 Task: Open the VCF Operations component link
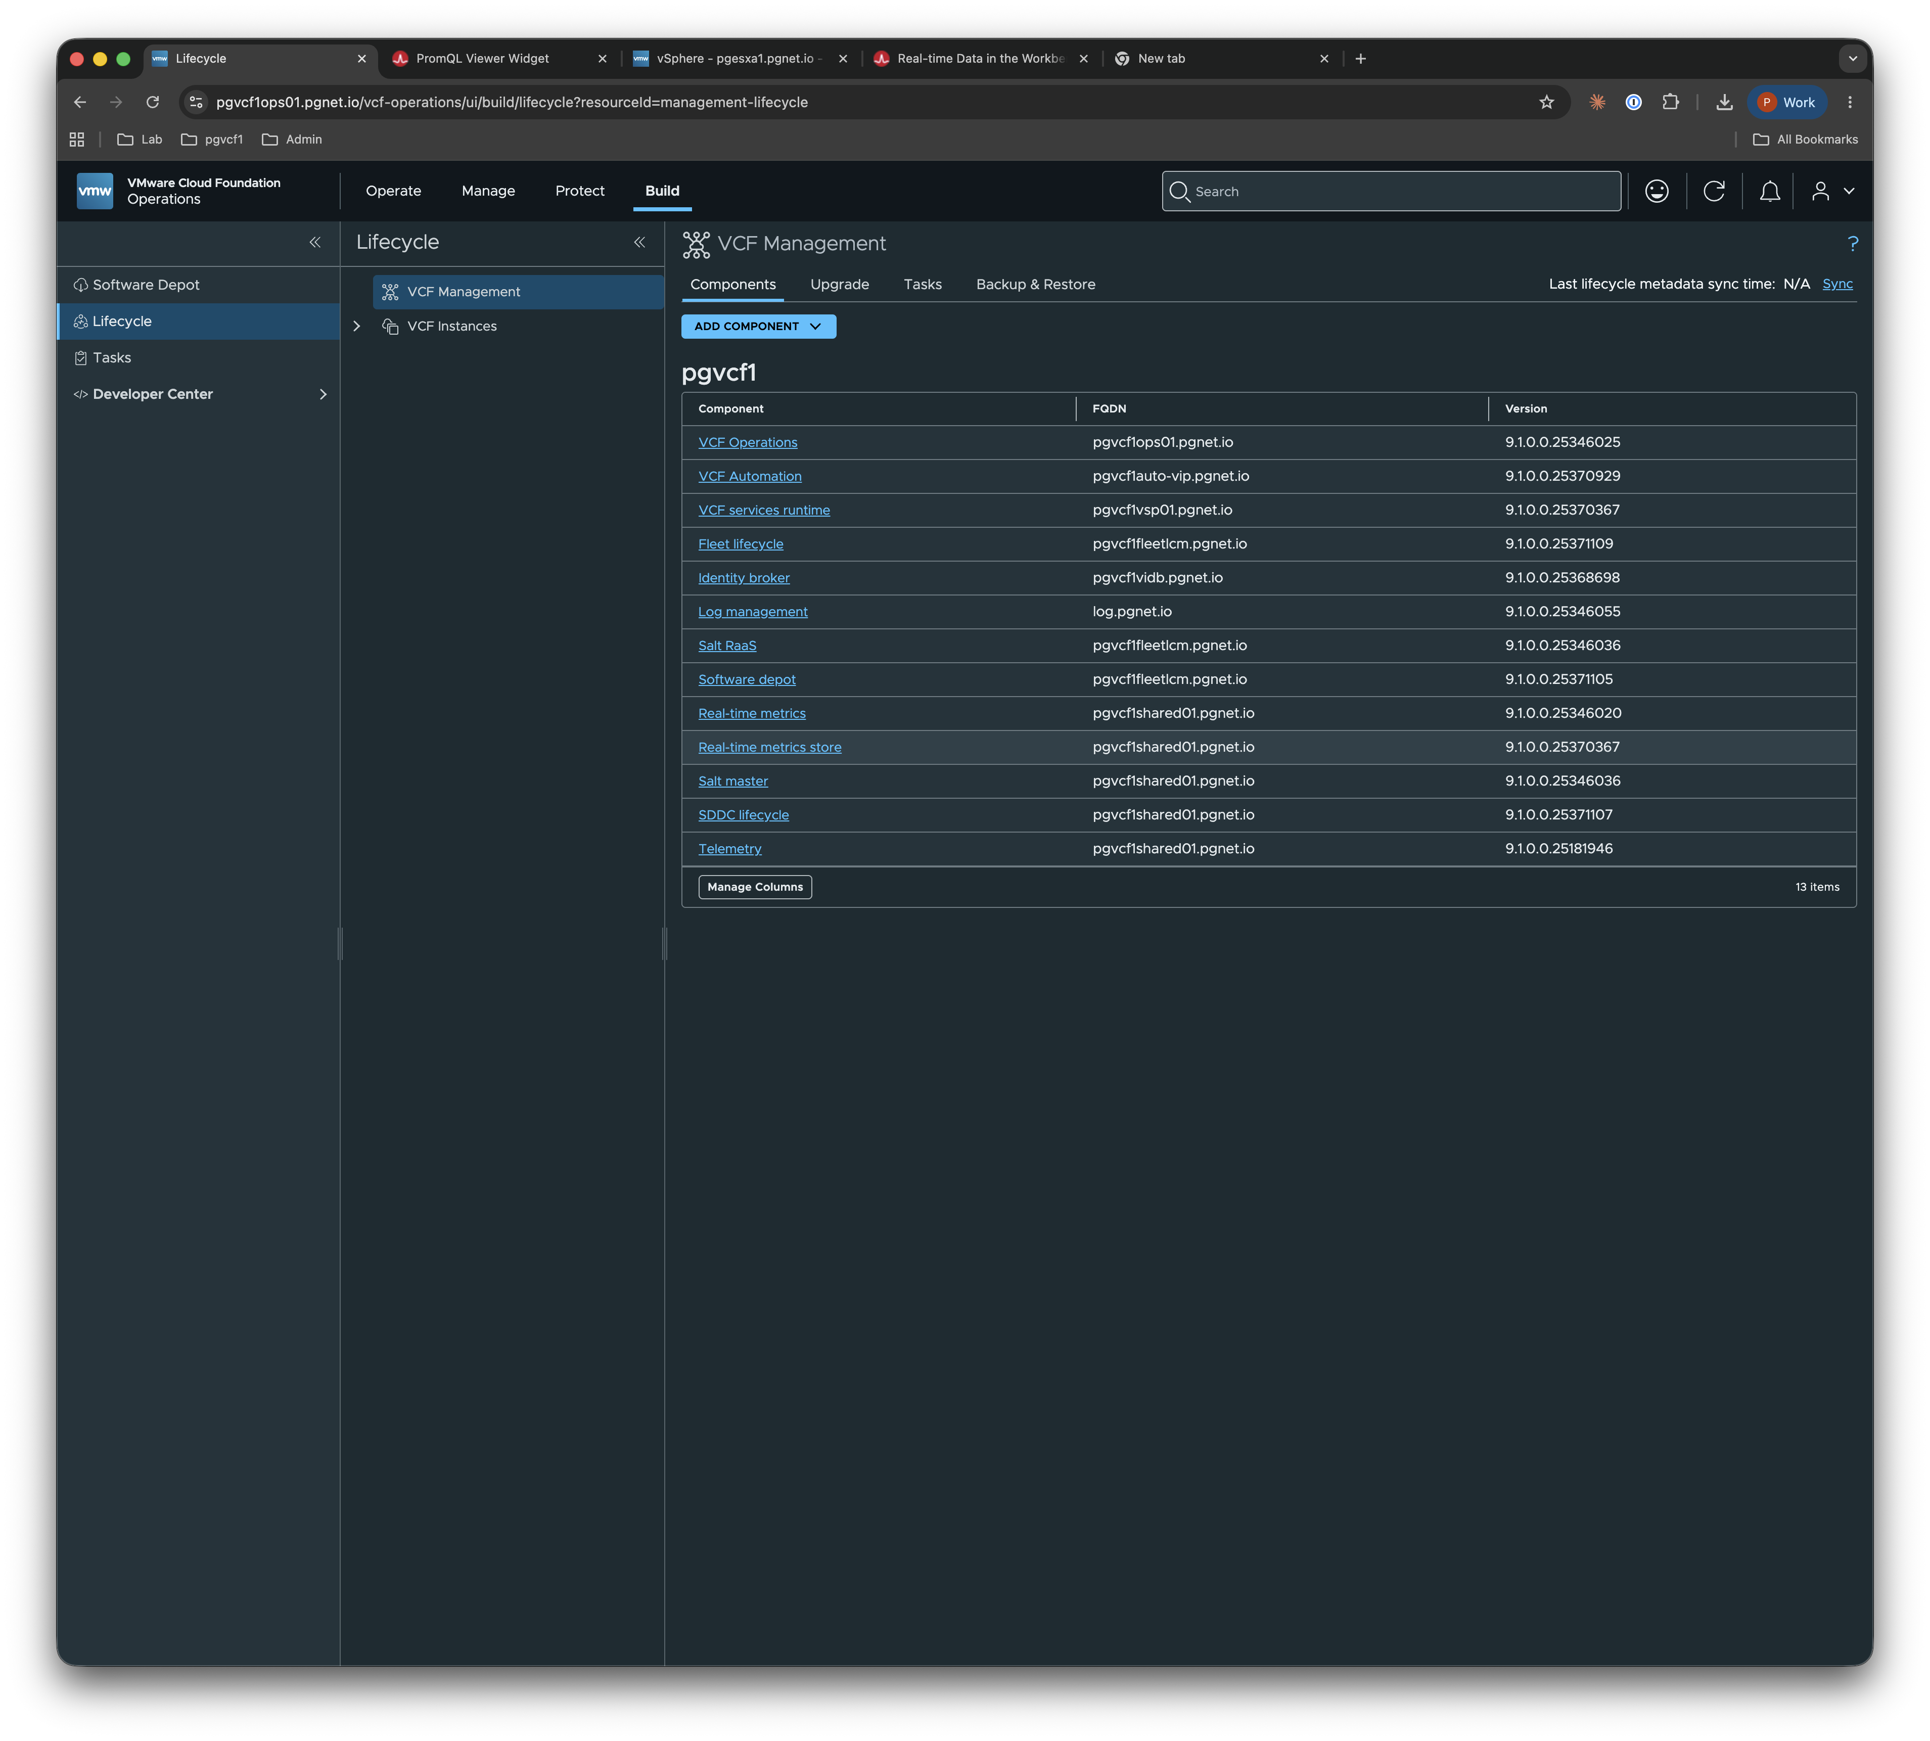click(748, 443)
